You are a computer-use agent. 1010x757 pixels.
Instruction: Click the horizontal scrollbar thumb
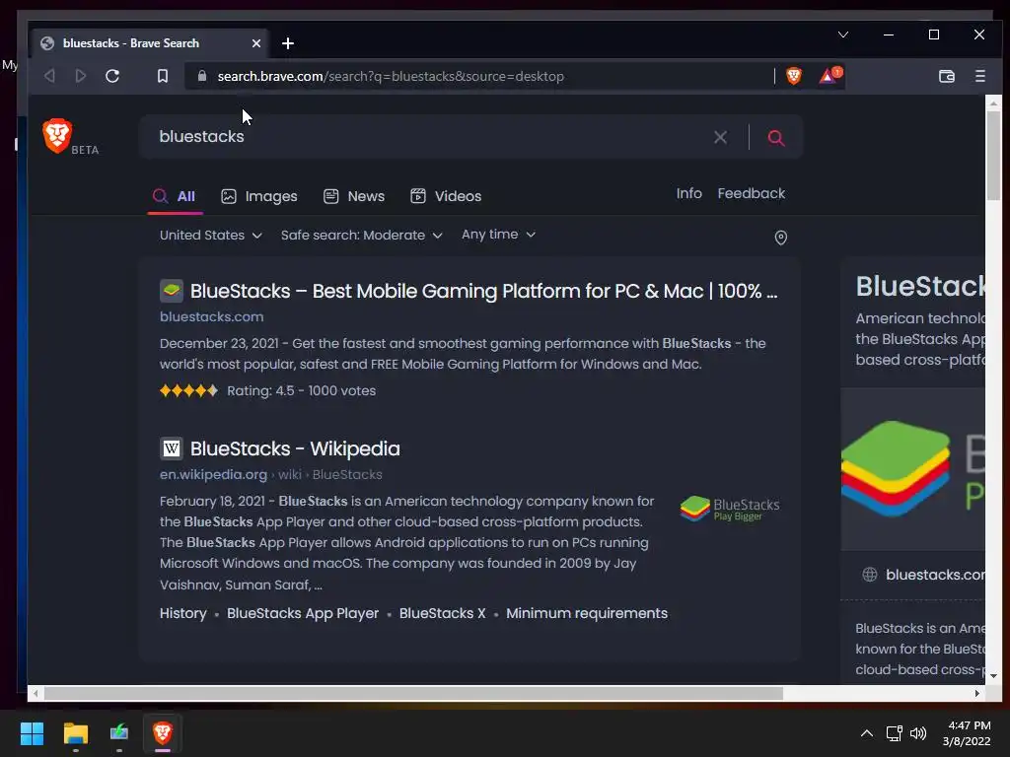coord(413,693)
